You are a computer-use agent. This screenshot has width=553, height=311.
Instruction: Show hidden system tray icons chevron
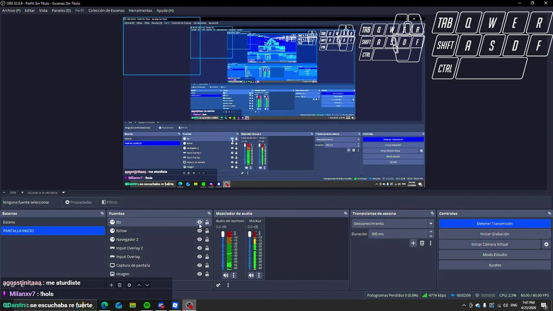464,305
